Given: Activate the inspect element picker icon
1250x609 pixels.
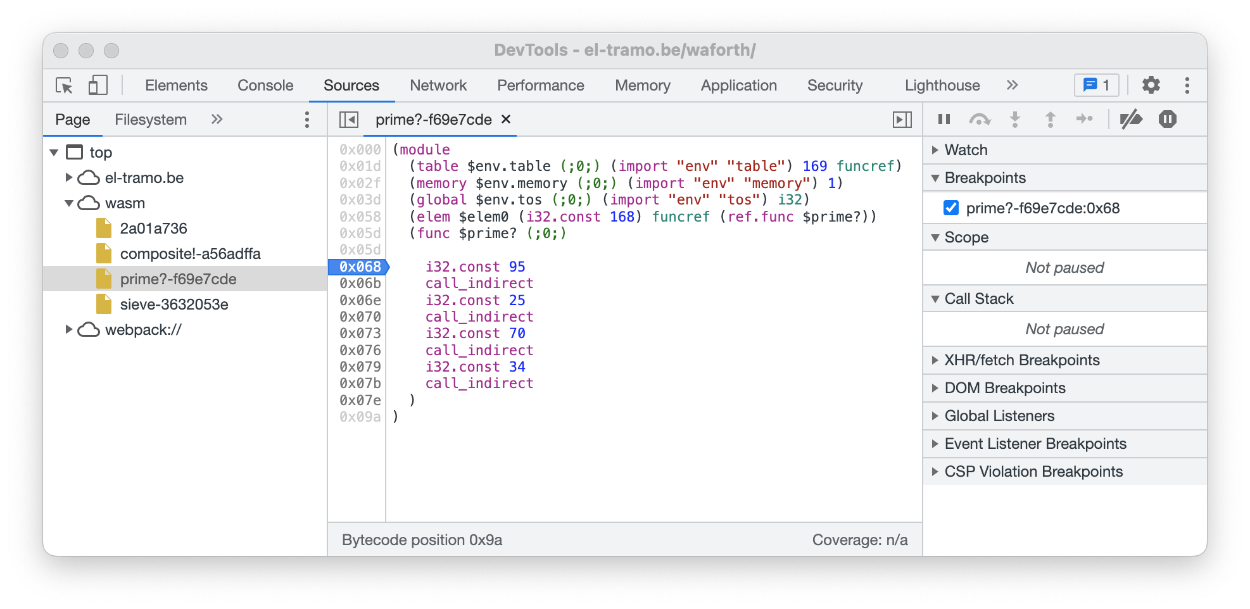Looking at the screenshot, I should tap(64, 85).
